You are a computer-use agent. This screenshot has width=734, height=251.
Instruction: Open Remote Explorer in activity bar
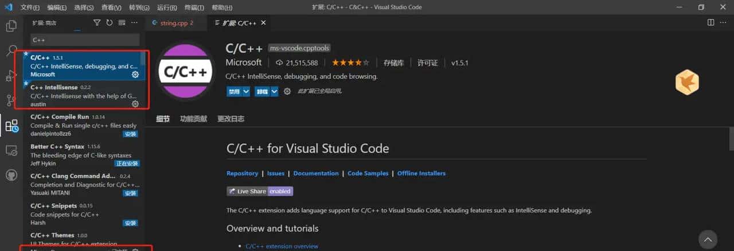(11, 150)
